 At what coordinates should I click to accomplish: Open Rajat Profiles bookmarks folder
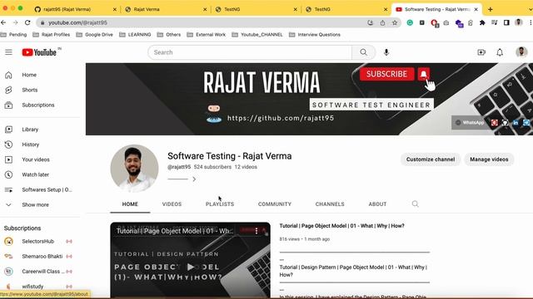(52, 35)
